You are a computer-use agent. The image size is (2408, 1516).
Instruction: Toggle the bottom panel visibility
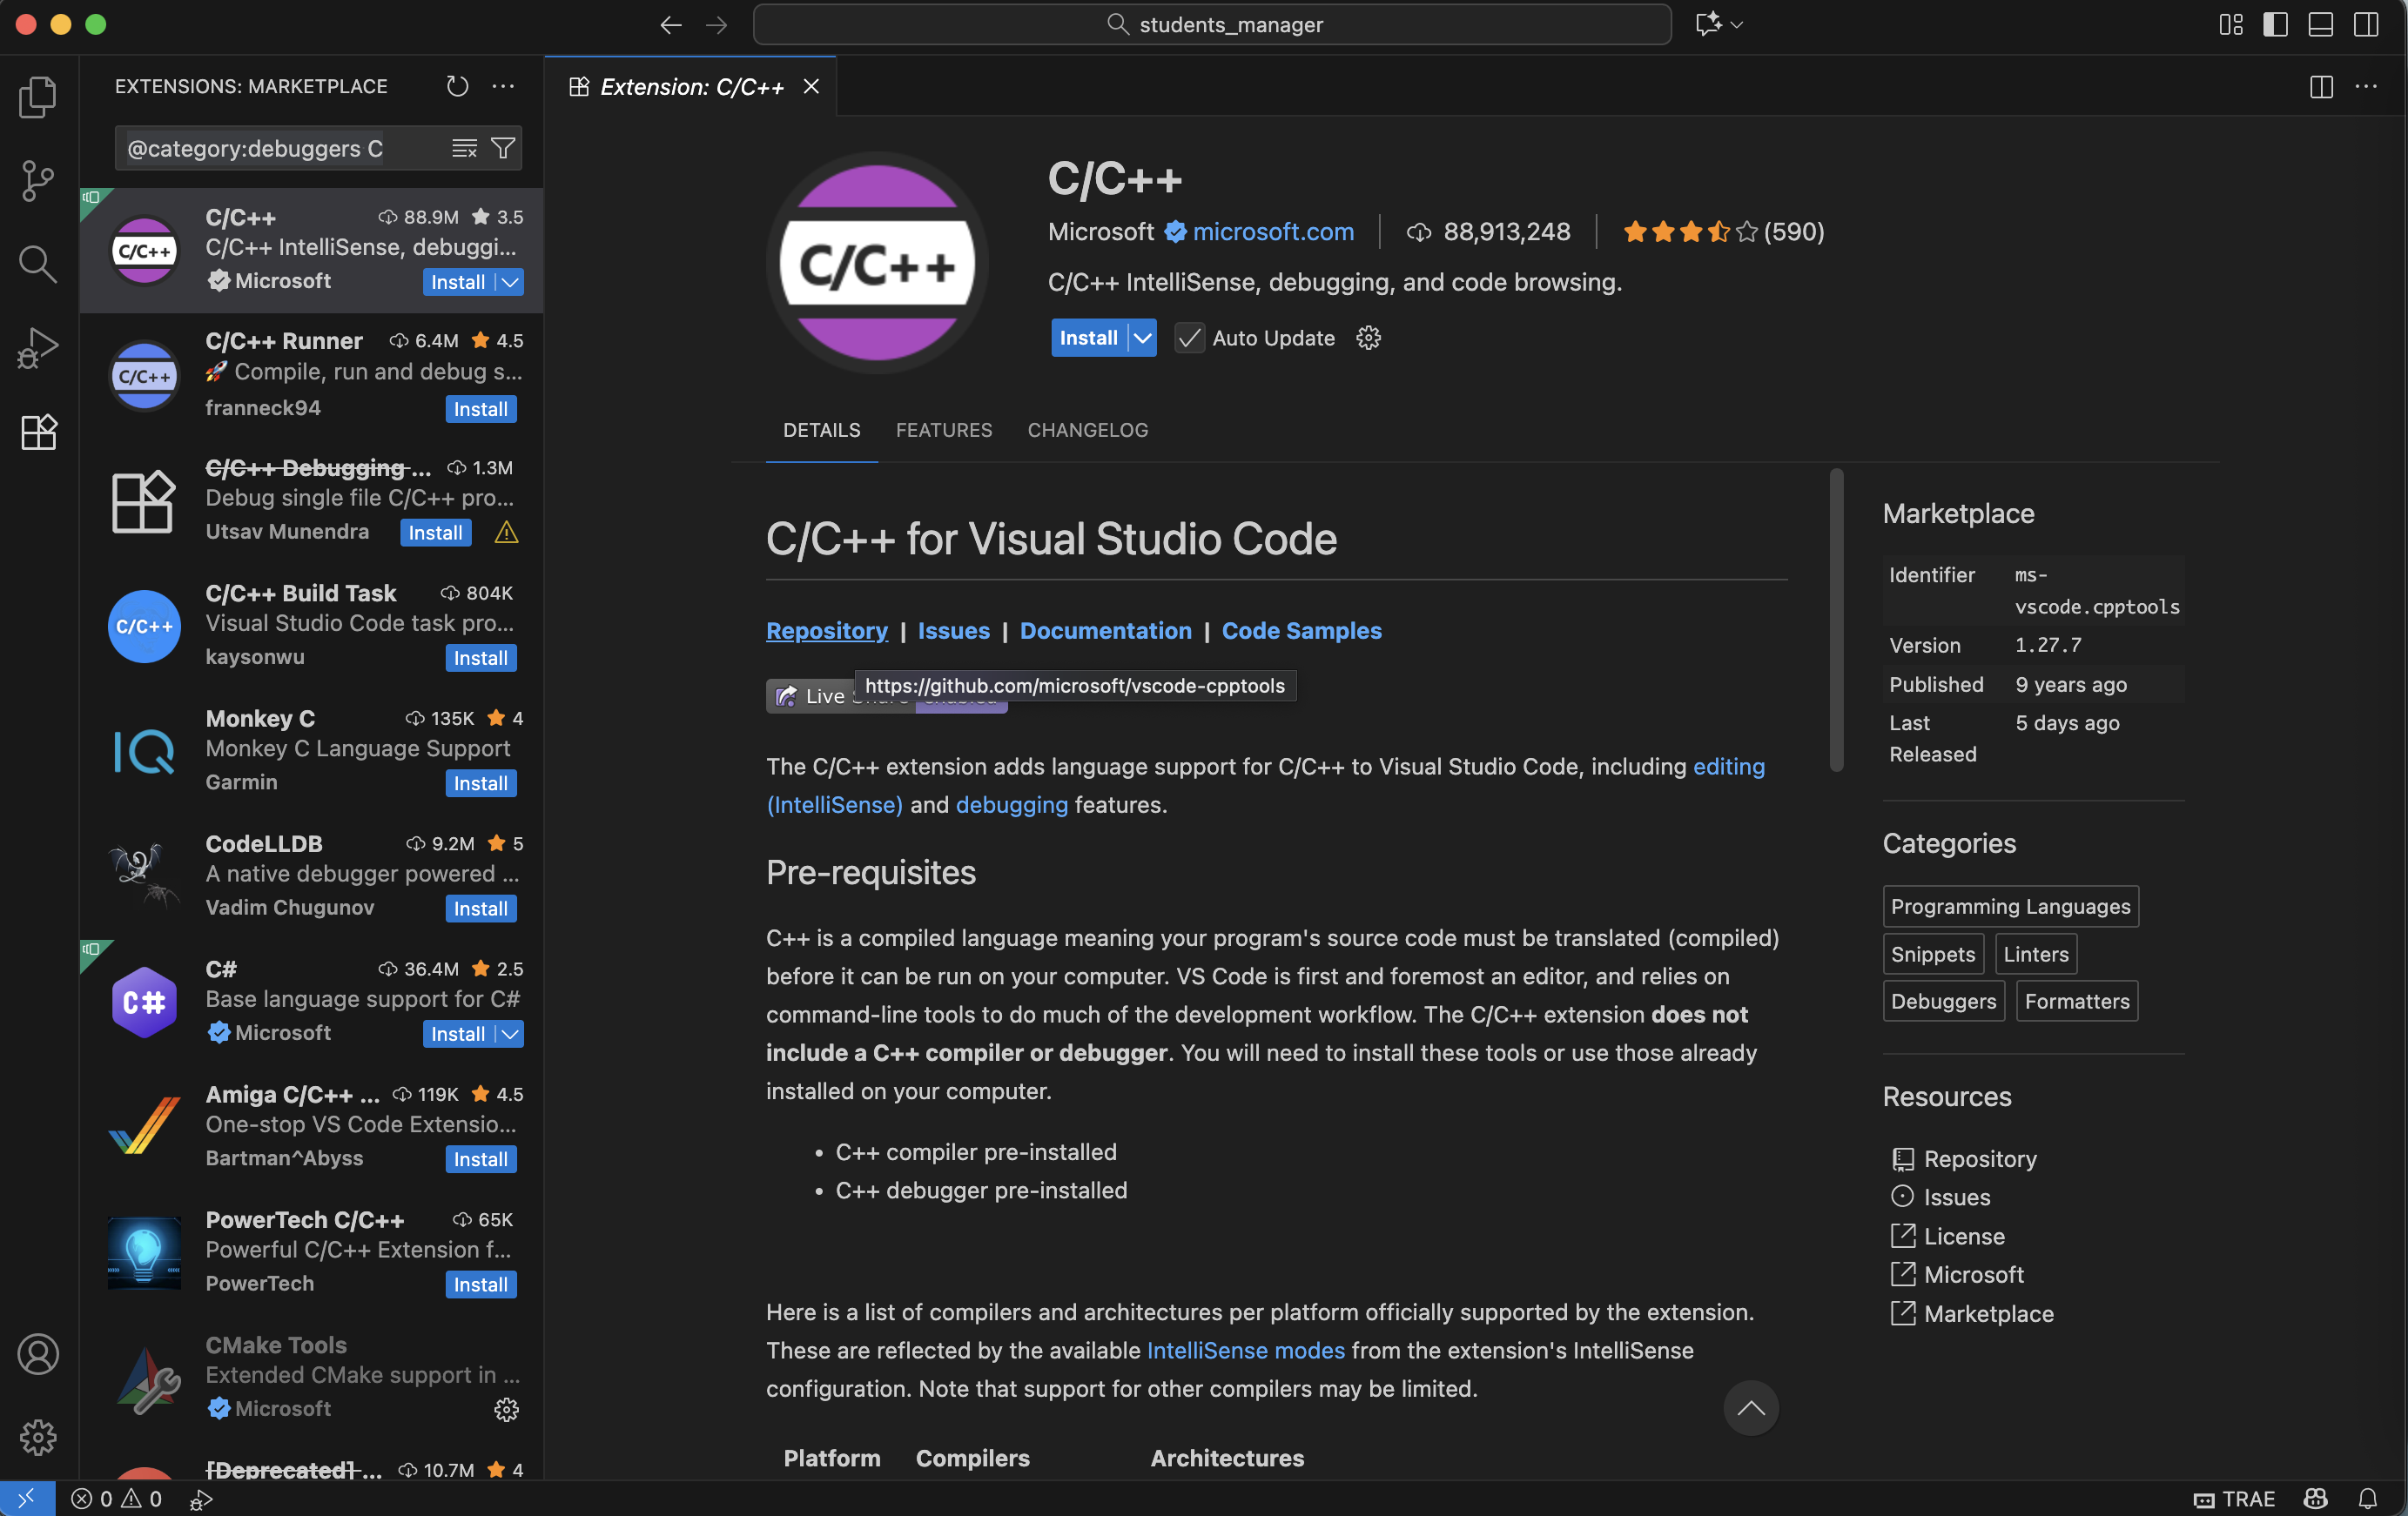tap(2320, 24)
